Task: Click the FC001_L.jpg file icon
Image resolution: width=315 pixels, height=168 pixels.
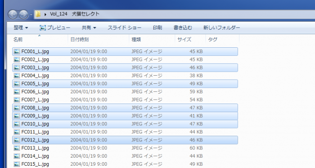Action: pos(17,52)
